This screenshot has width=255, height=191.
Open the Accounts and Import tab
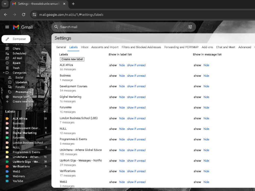pyautogui.click(x=105, y=47)
